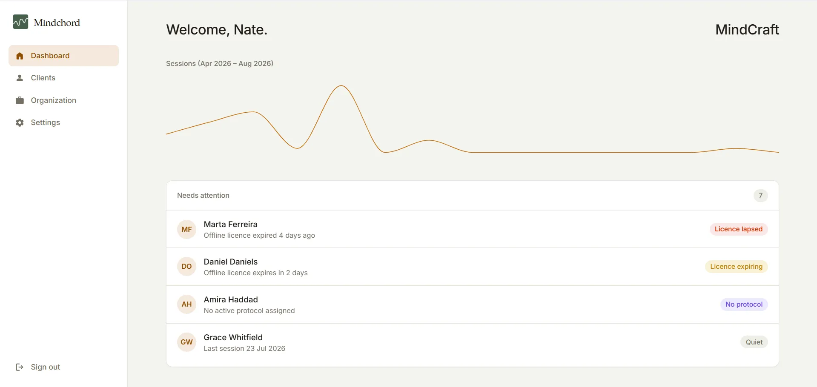The height and width of the screenshot is (387, 817).
Task: Click the sessions chart peak
Action: (x=341, y=86)
